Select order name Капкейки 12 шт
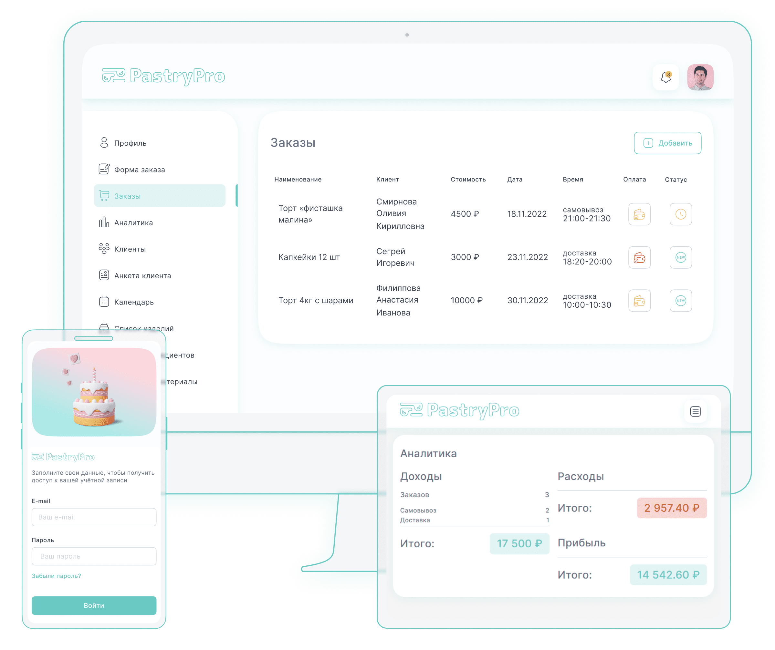775x650 pixels. point(309,257)
